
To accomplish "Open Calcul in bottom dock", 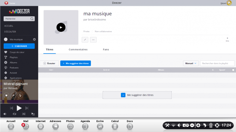I will click(115, 127).
